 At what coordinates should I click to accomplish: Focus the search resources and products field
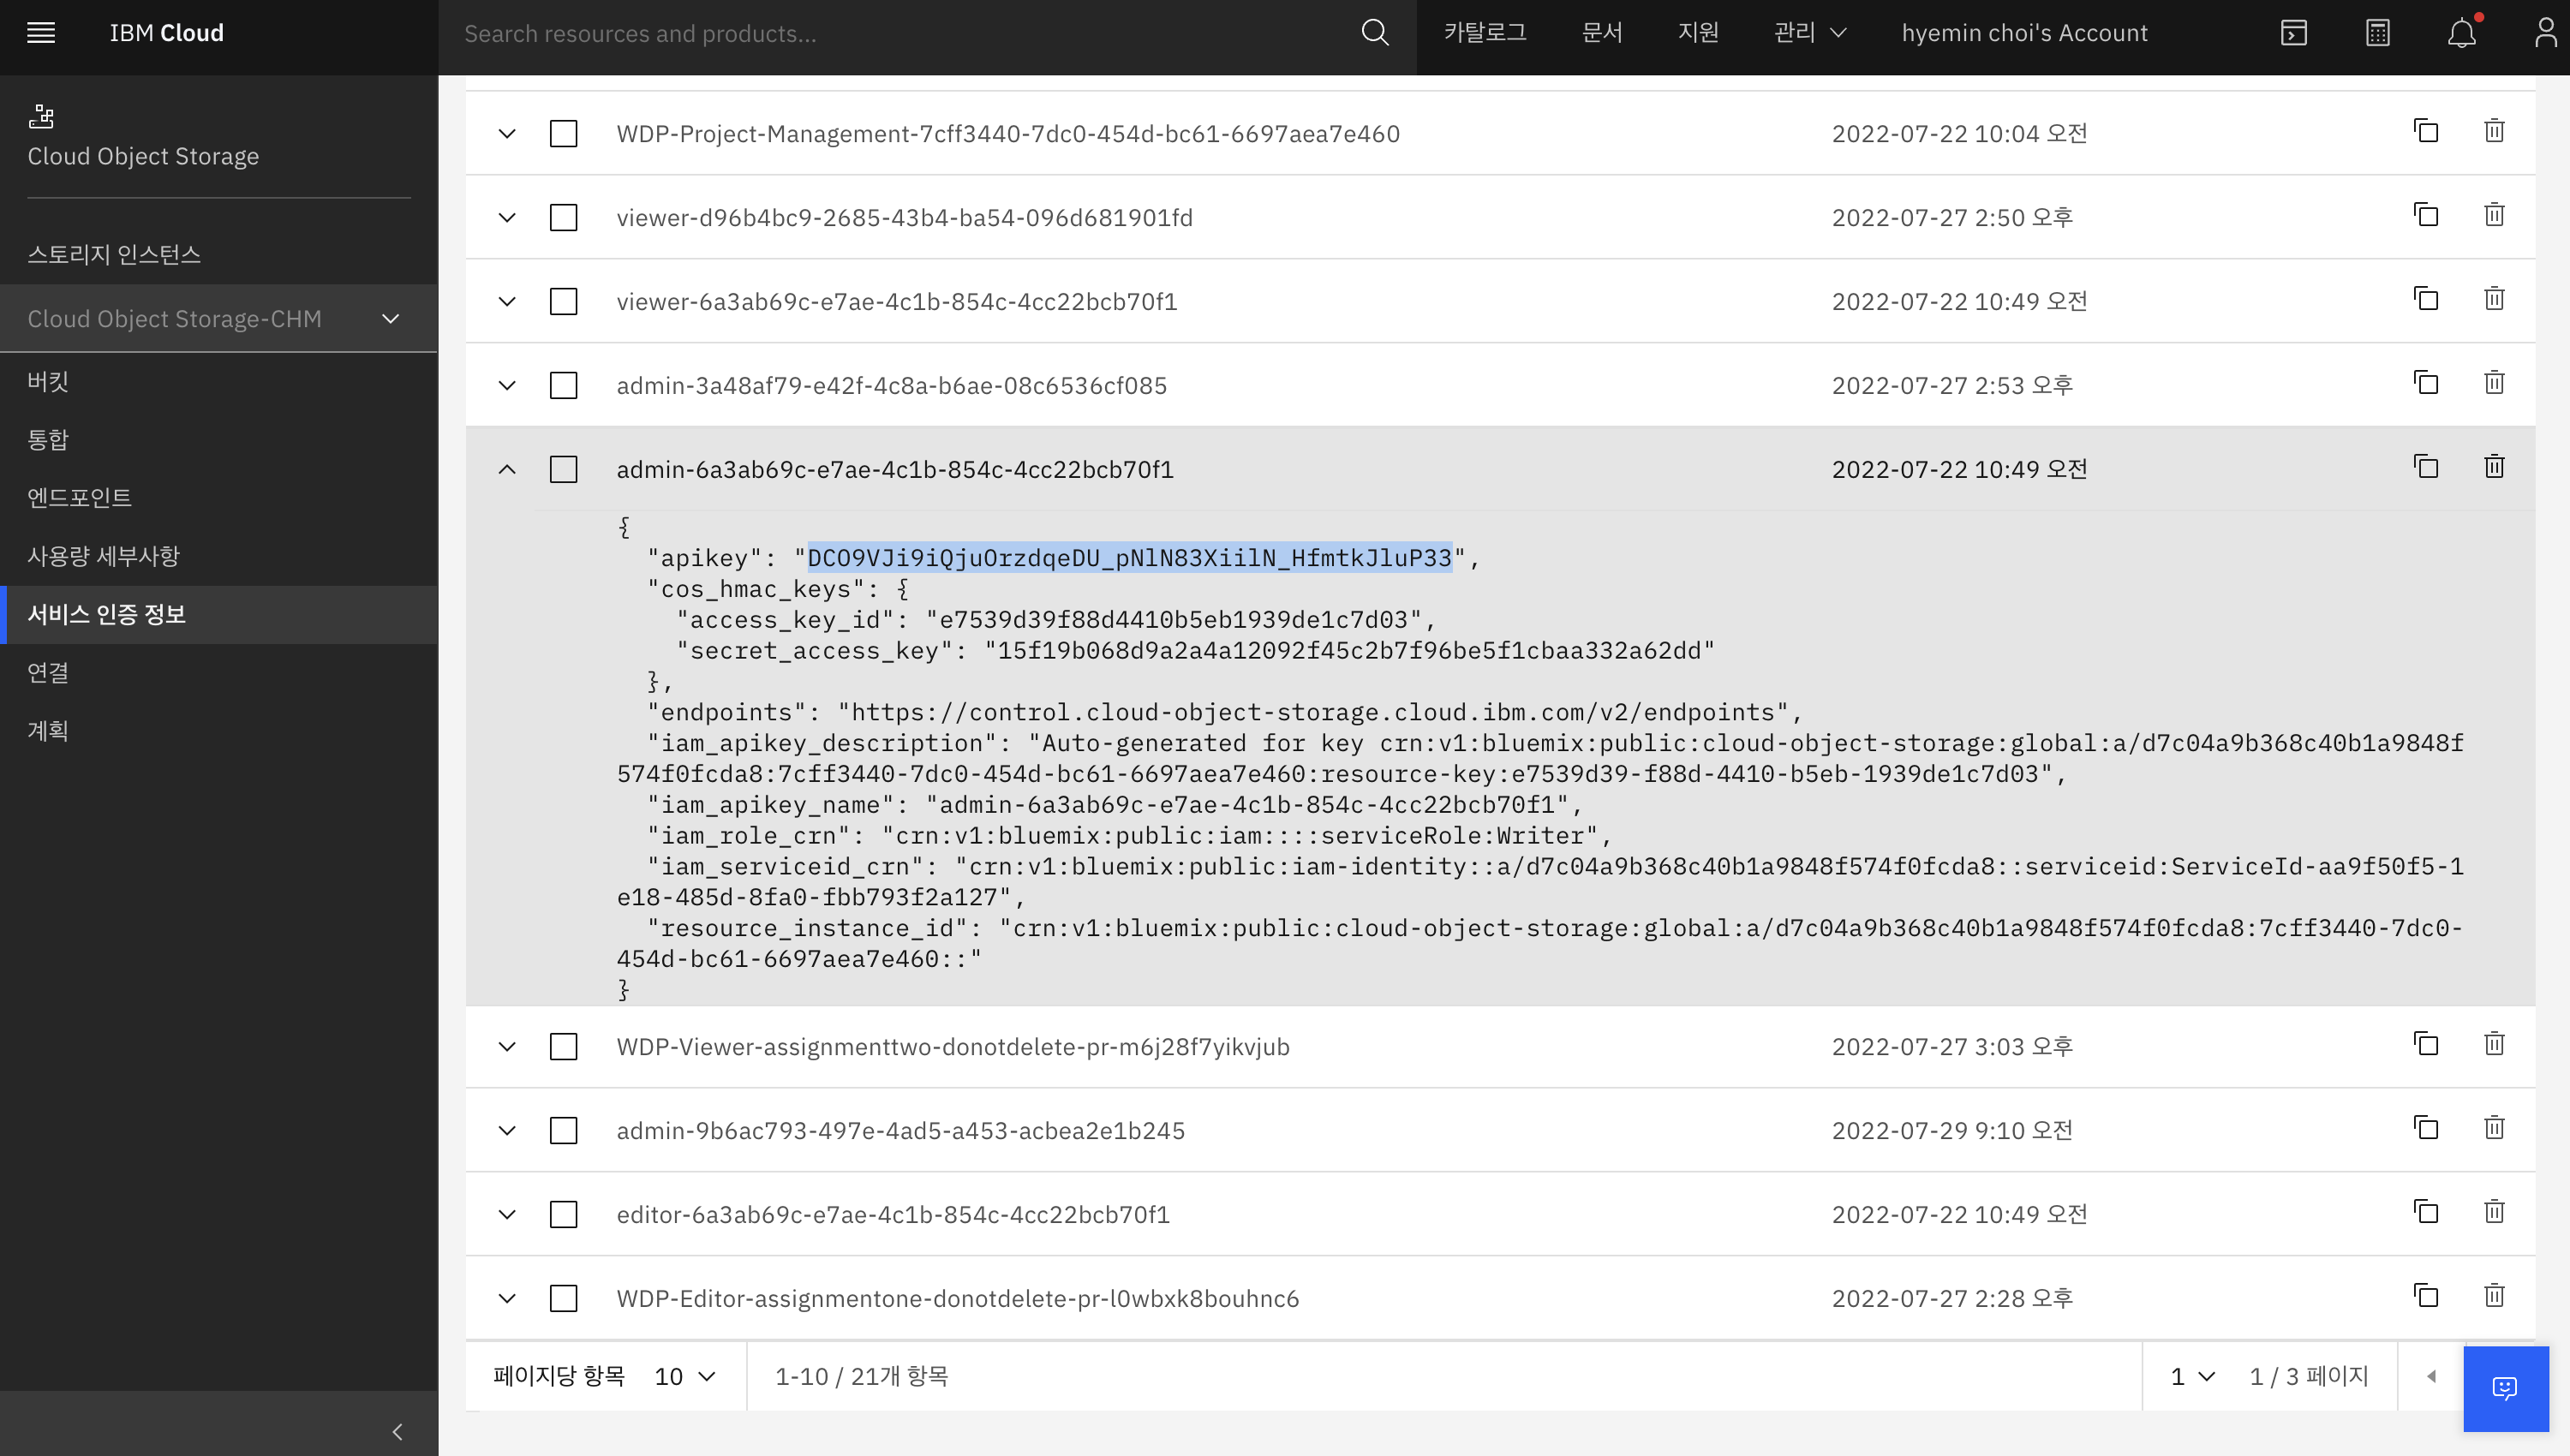click(900, 33)
